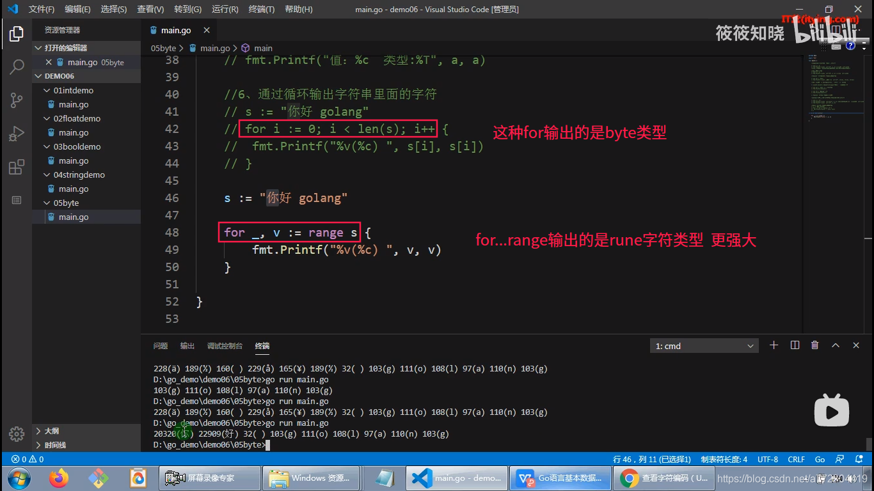The height and width of the screenshot is (491, 874).
Task: Open the 编辑(E) menu
Action: 77,10
